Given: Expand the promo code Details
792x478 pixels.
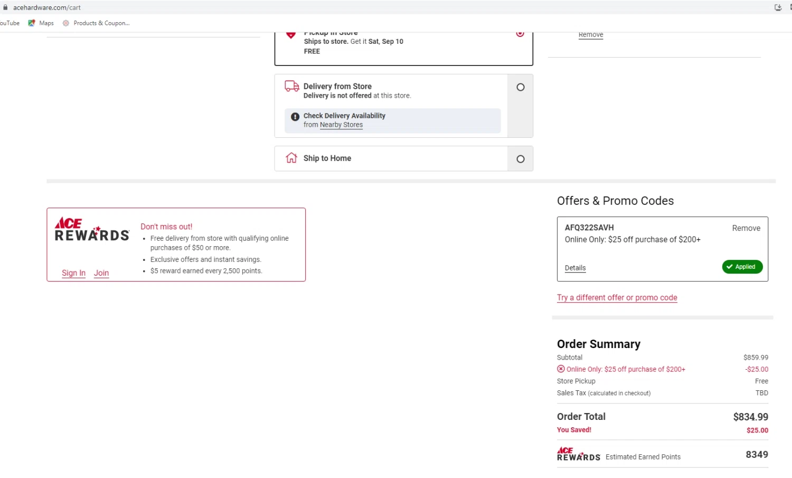Looking at the screenshot, I should [575, 268].
